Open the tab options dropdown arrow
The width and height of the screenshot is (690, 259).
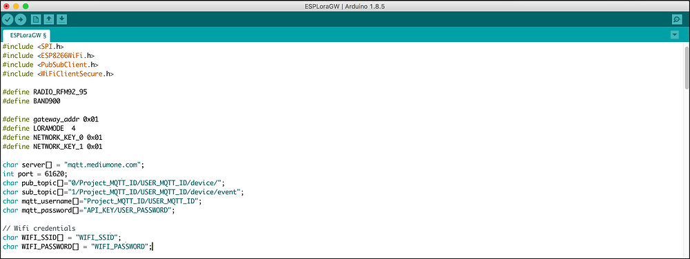[675, 34]
